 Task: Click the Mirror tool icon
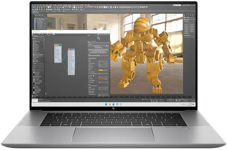(x=95, y=7)
